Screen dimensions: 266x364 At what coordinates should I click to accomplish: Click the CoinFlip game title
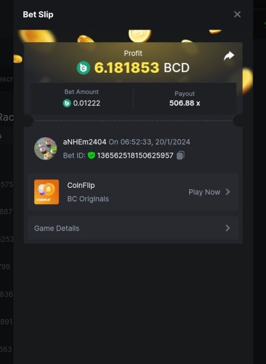[81, 185]
